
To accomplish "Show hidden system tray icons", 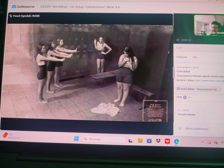I will (x=202, y=142).
